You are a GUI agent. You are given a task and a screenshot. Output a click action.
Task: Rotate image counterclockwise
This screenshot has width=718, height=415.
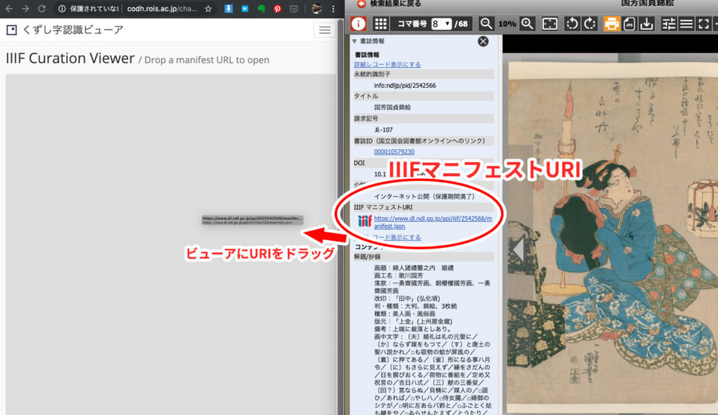pos(572,24)
